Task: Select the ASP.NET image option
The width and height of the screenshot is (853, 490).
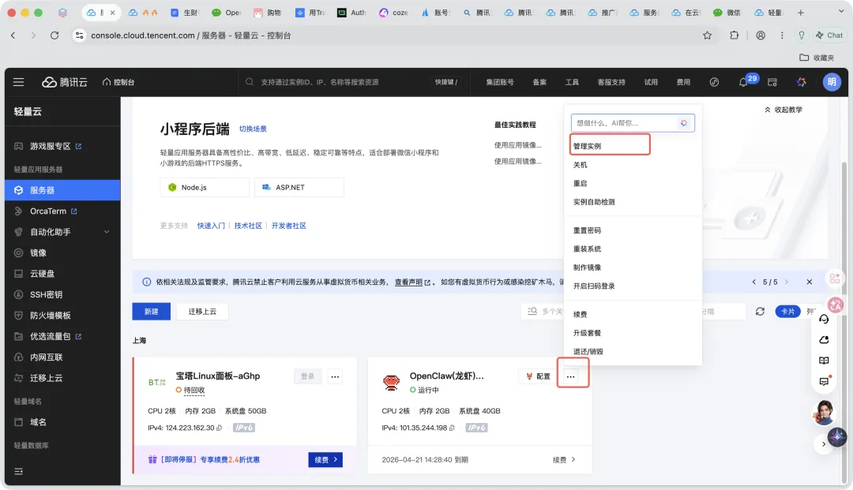Action: (x=299, y=188)
